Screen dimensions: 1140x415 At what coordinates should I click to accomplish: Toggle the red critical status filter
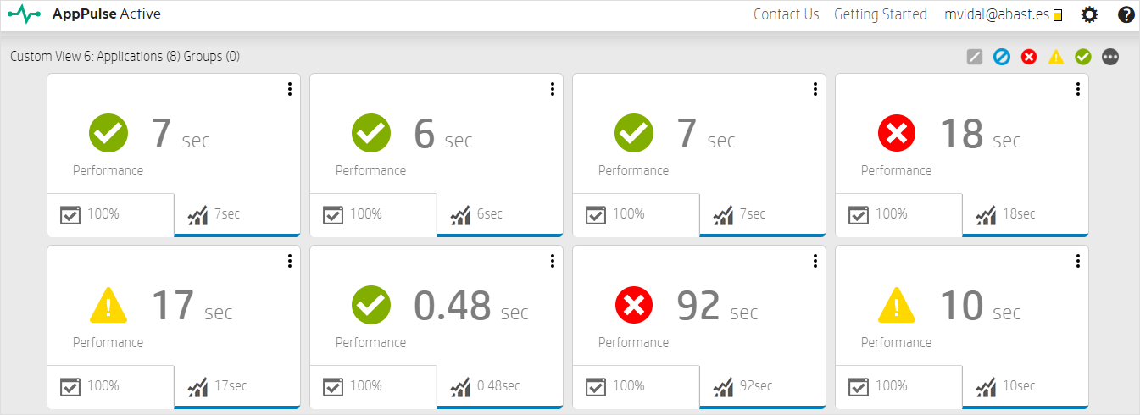pos(1029,57)
